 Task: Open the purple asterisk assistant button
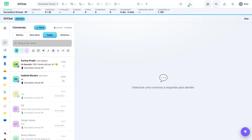[245, 132]
